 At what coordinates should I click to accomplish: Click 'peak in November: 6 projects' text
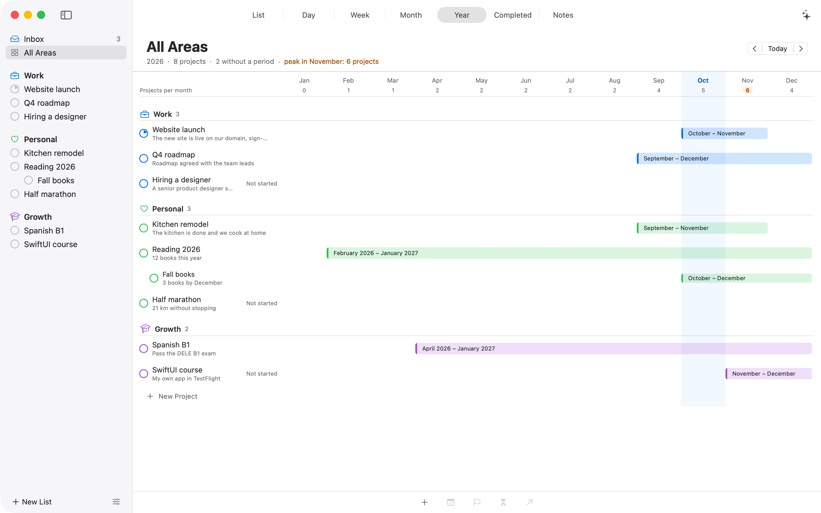[331, 61]
